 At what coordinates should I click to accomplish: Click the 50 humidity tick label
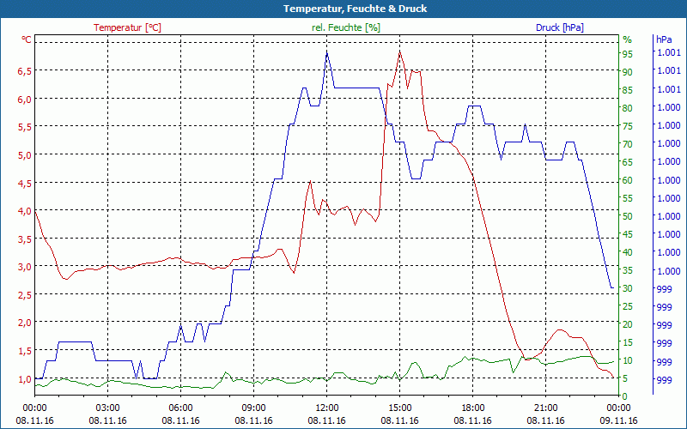click(x=628, y=216)
